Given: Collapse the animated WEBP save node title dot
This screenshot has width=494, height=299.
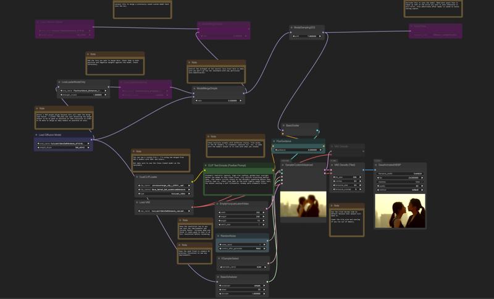Looking at the screenshot, I should tap(376, 165).
